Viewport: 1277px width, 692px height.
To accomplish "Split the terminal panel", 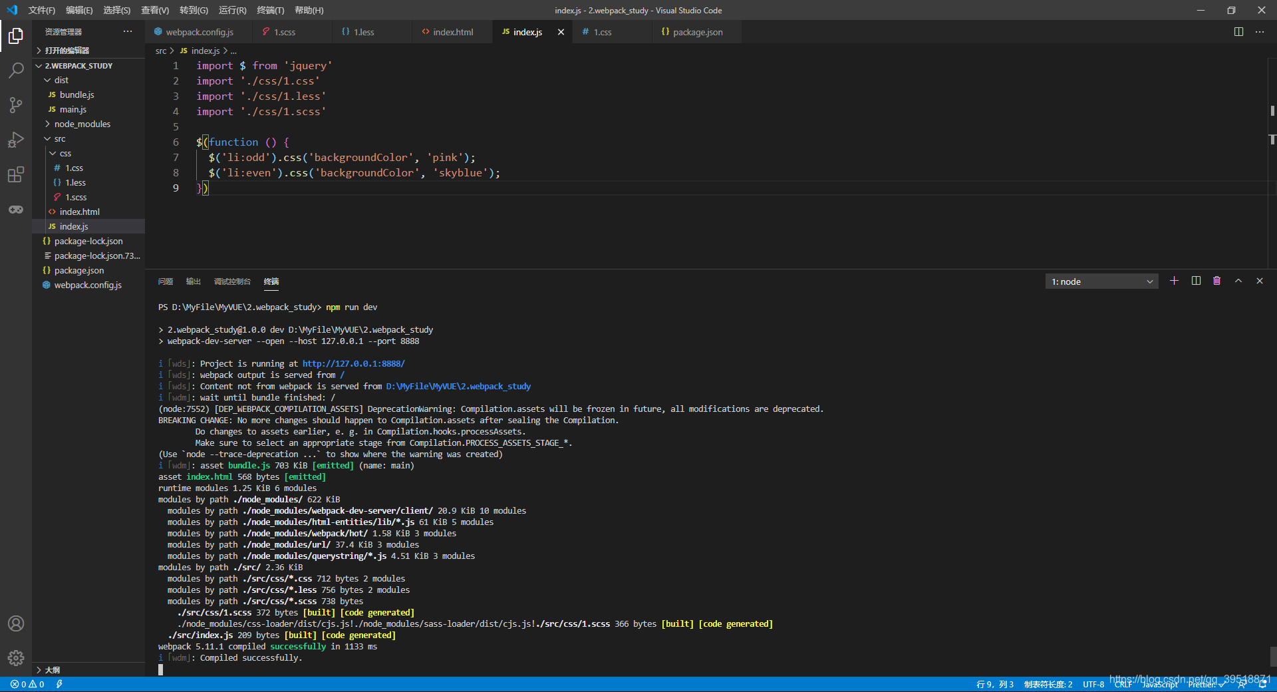I will pyautogui.click(x=1196, y=281).
